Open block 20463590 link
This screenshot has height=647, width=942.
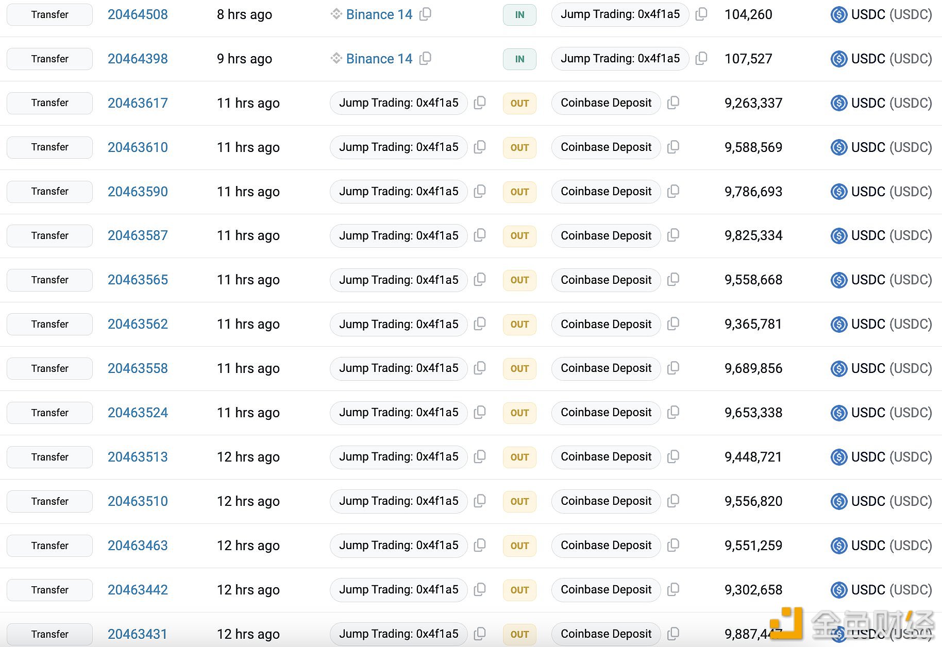coord(138,192)
